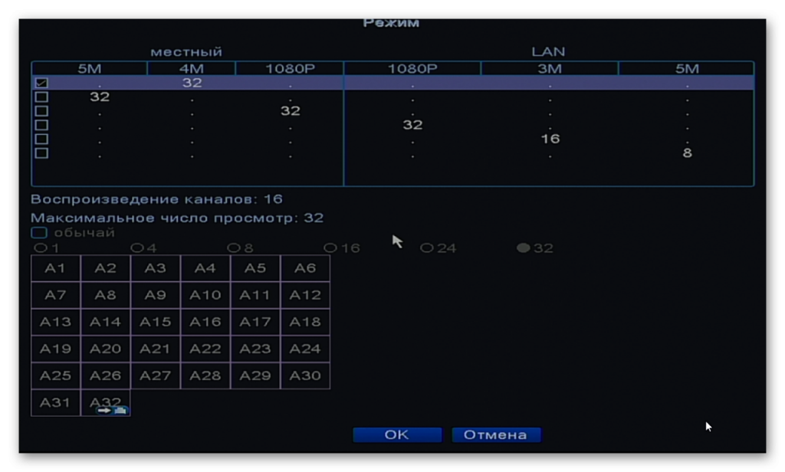Image resolution: width=785 pixels, height=472 pixels.
Task: Click the arrow icon in the A32 cell
Action: [104, 411]
